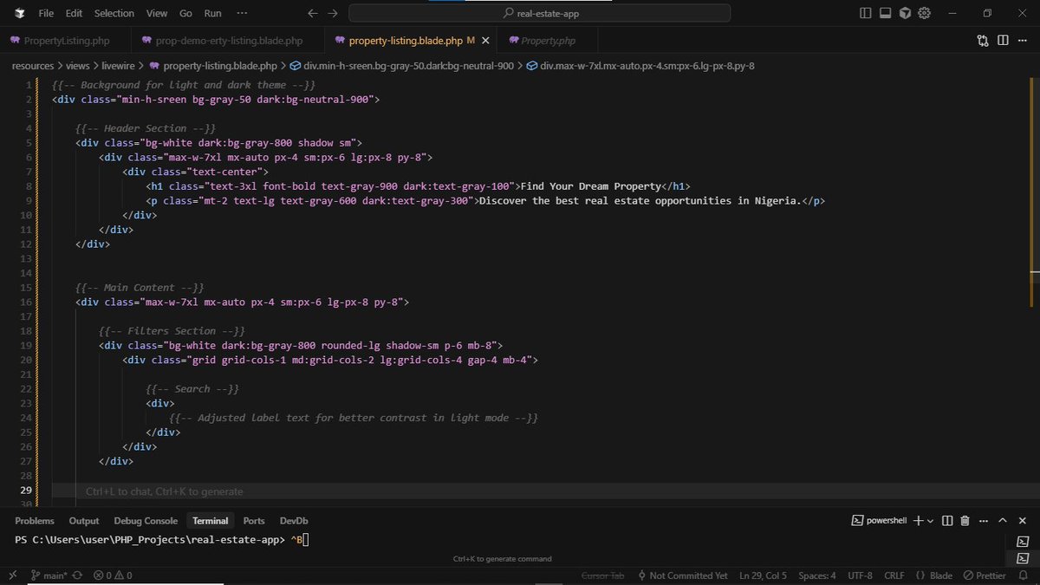1040x585 pixels.
Task: Open errors and warnings count
Action: pyautogui.click(x=113, y=575)
